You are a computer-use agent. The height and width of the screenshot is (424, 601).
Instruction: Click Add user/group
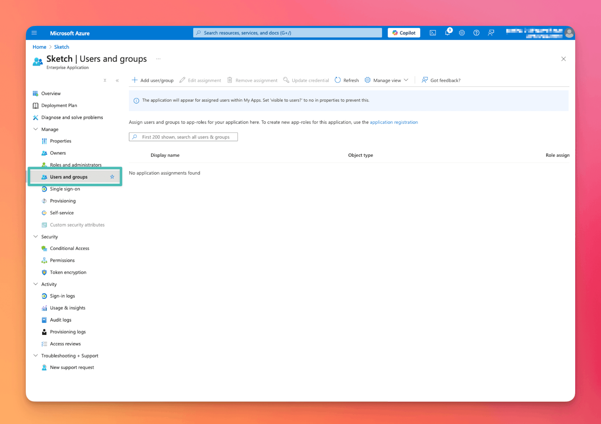point(152,80)
